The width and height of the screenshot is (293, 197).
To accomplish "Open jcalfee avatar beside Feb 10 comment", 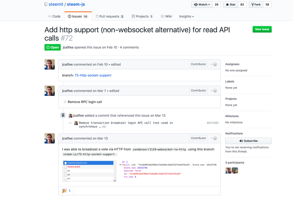I will click(50, 64).
